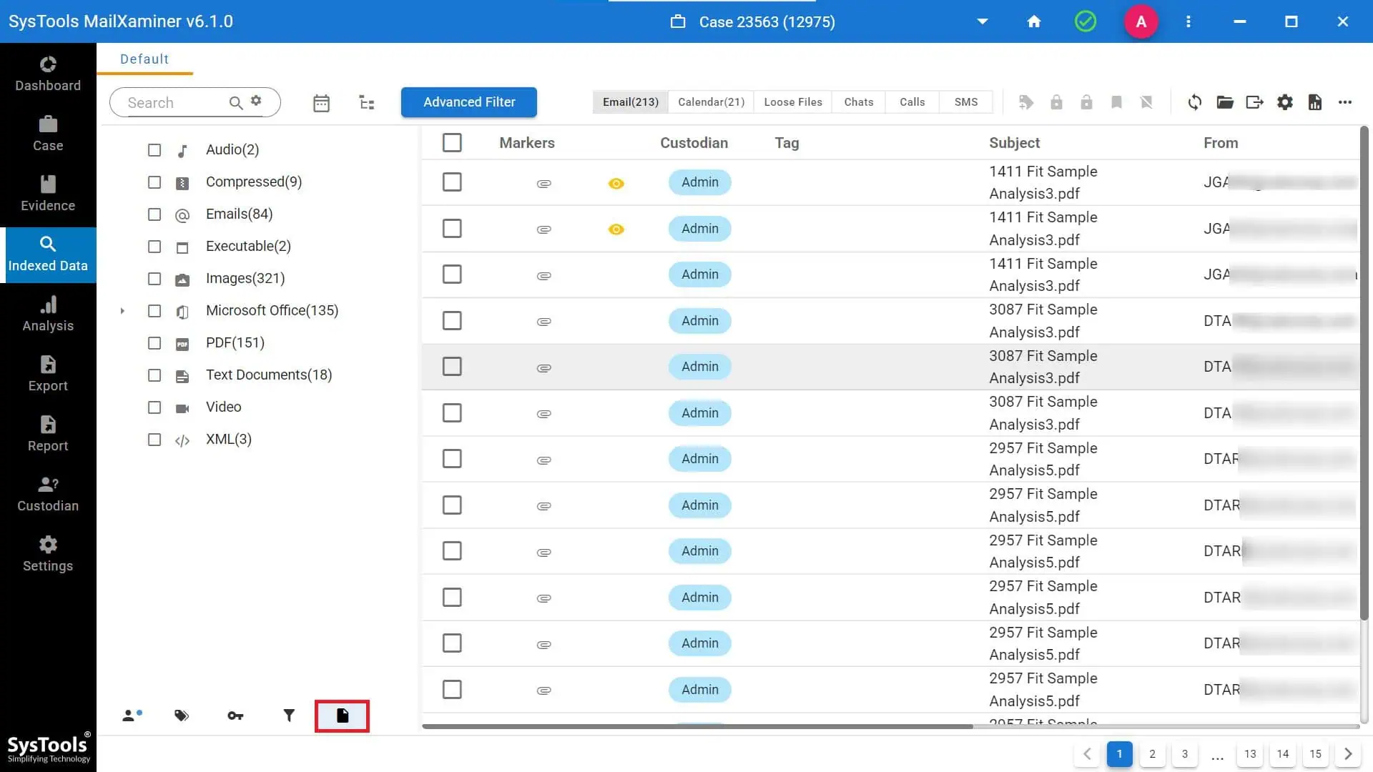Viewport: 1373px width, 772px height.
Task: Open the vertical three-dot menu in title bar
Action: pos(1189,21)
